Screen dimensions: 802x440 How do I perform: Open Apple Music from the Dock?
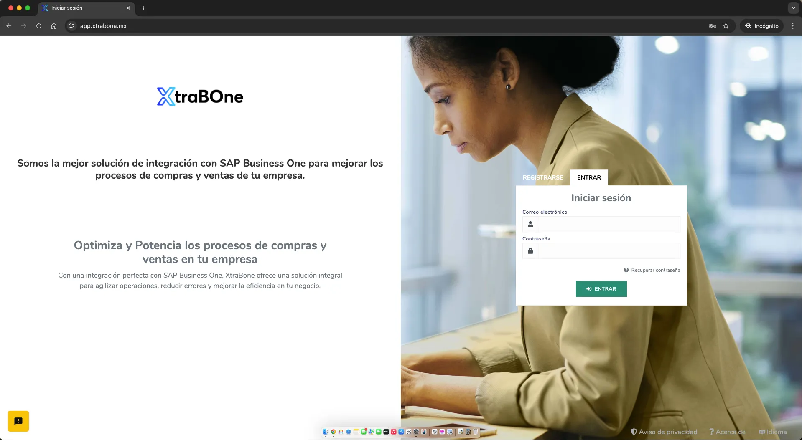point(393,432)
